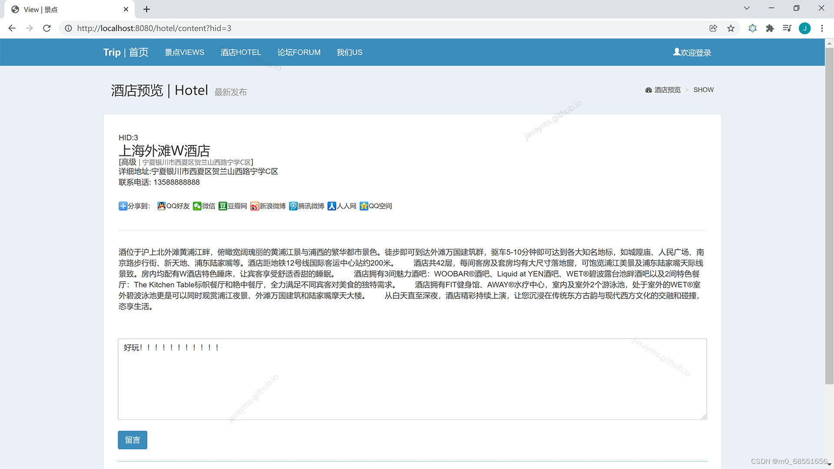Reload the page
Screen dimensions: 834x469
click(x=47, y=28)
